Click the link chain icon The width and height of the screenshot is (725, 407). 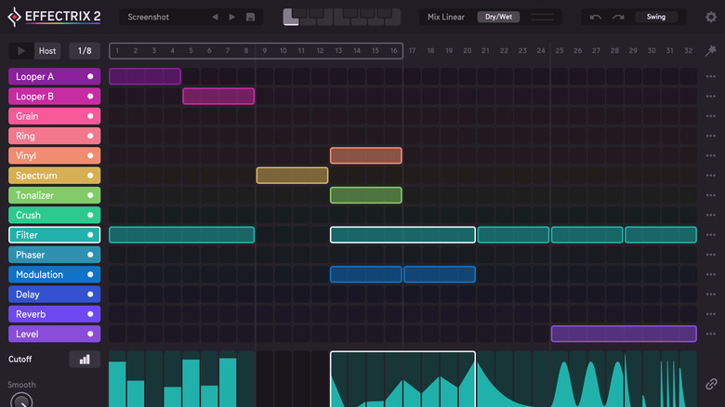(711, 383)
